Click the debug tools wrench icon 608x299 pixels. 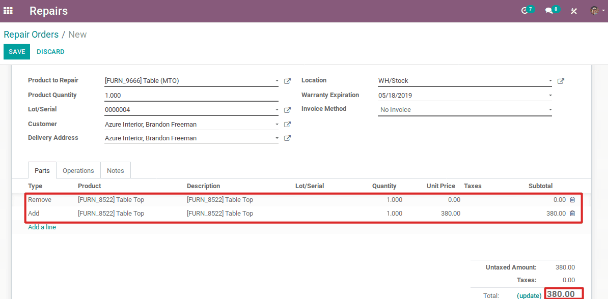(x=574, y=11)
